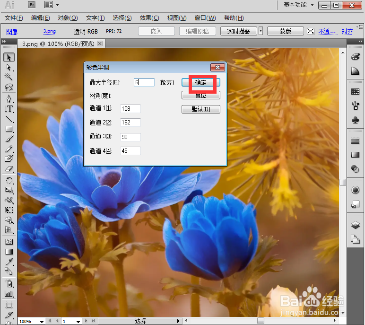Click the 蒙版 button in control bar
This screenshot has width=365, height=325.
tap(286, 31)
